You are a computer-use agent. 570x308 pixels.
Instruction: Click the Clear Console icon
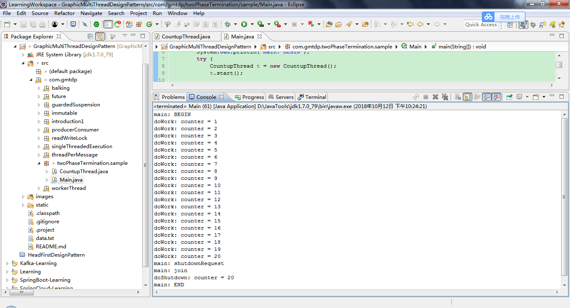coord(458,97)
